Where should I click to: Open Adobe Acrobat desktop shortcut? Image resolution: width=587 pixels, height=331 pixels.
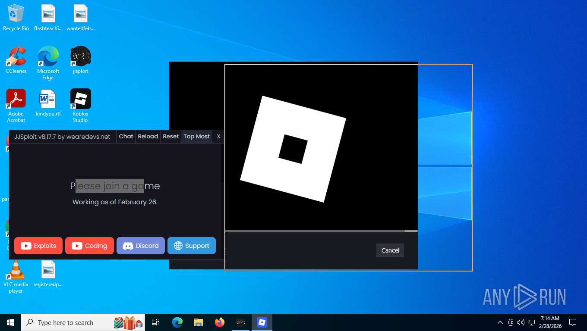click(16, 106)
